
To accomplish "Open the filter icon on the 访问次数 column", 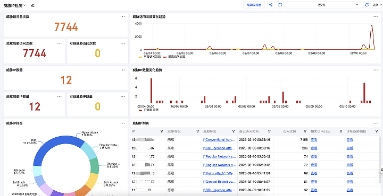I will coord(305,131).
